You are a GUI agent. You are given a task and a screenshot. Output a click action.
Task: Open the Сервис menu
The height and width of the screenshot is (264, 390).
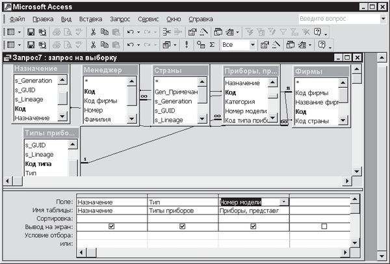coord(148,20)
